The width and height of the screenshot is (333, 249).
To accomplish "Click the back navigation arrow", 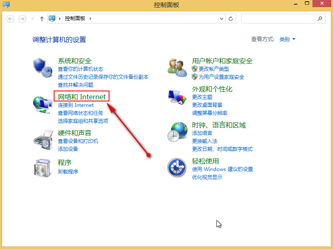I will (10, 19).
